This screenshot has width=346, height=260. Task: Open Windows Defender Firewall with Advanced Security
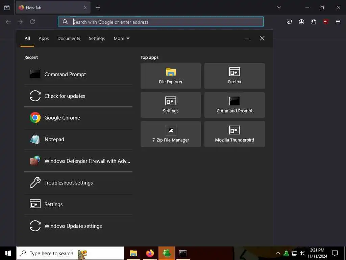(x=78, y=161)
